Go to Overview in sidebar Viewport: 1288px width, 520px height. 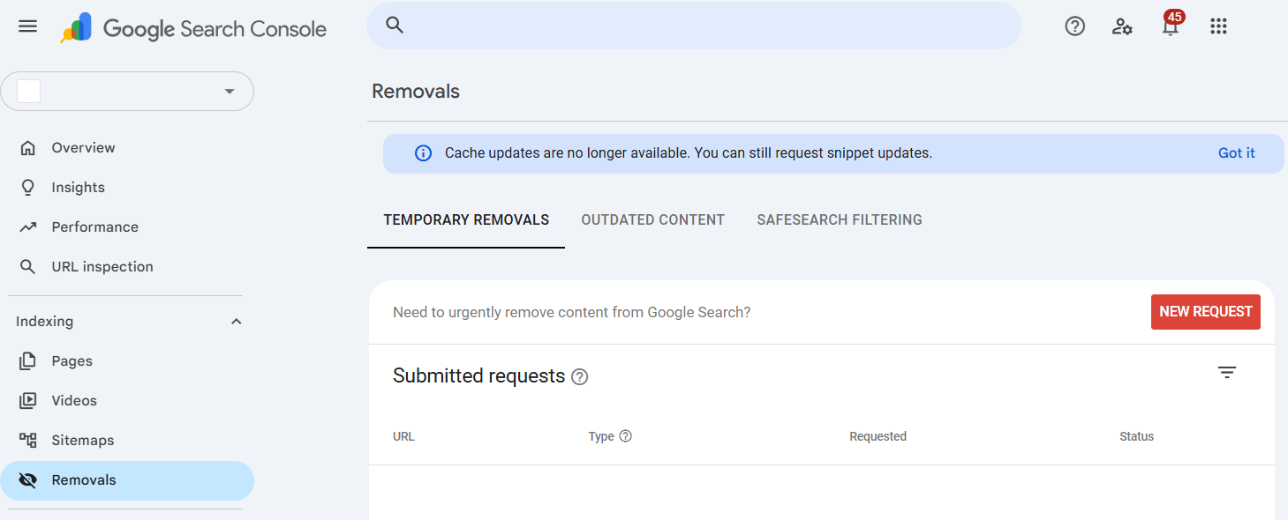point(127,148)
